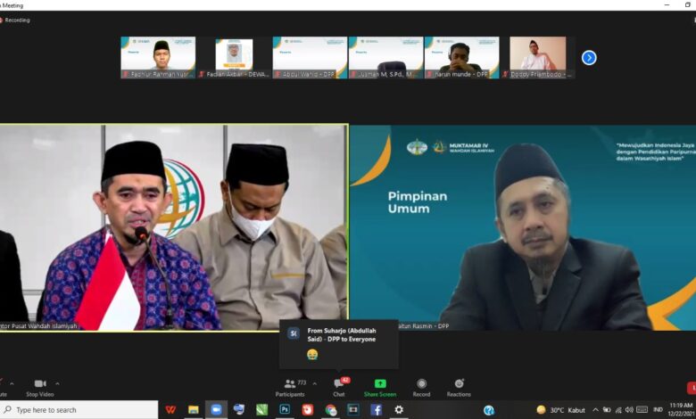Open Photoshop from the taskbar
Image resolution: width=696 pixels, height=419 pixels.
tap(285, 410)
